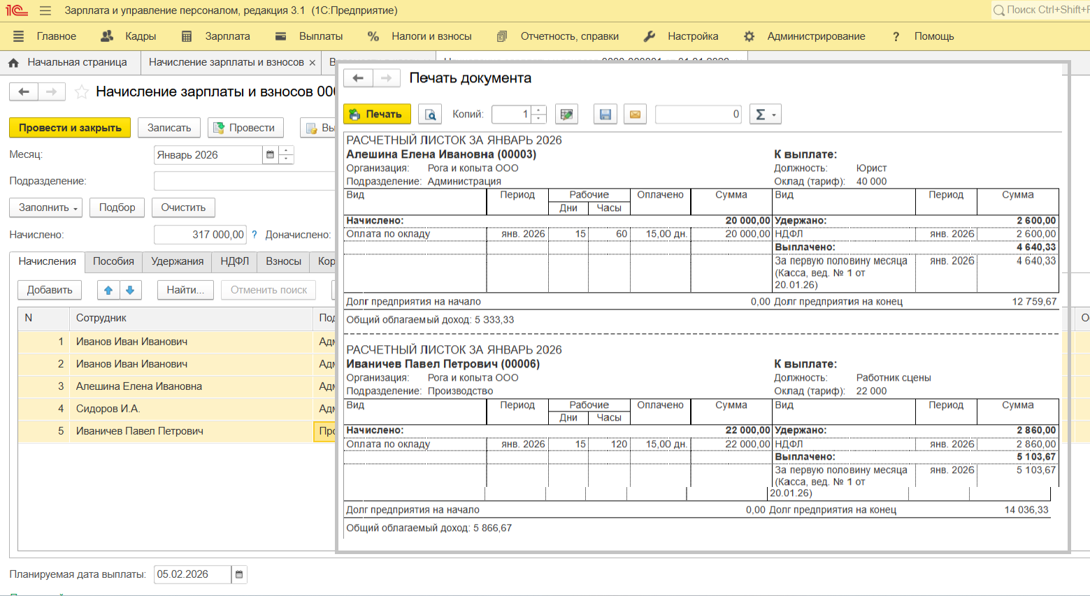Screen dimensions: 1090x596
Task: Click the print preview magnifier icon
Action: click(x=430, y=115)
